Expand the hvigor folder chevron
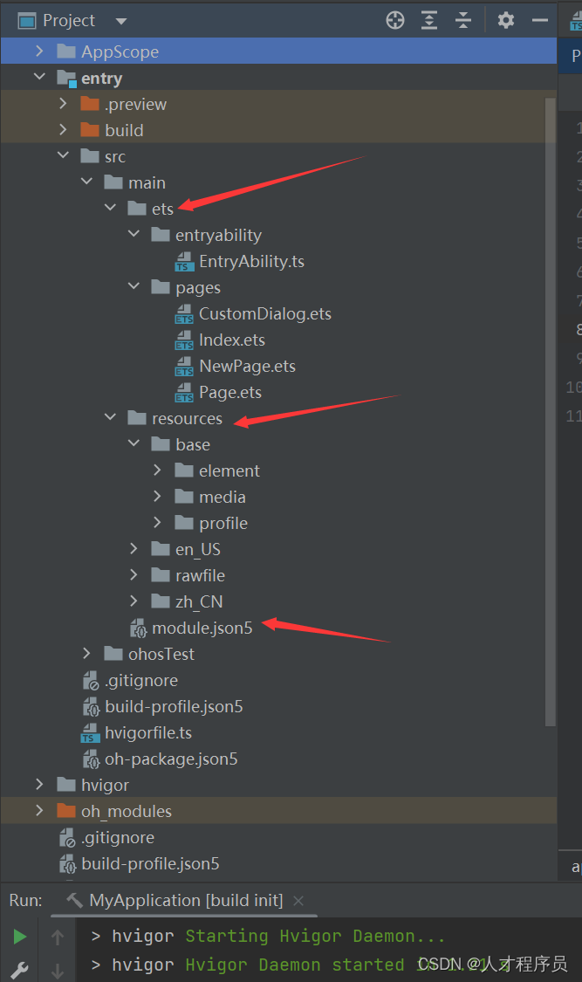 tap(39, 785)
